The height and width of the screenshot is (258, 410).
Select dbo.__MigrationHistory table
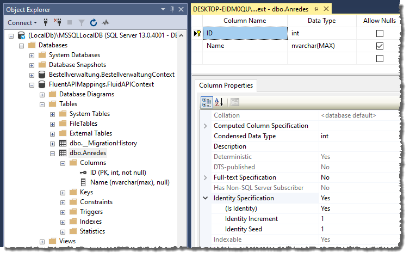[103, 143]
